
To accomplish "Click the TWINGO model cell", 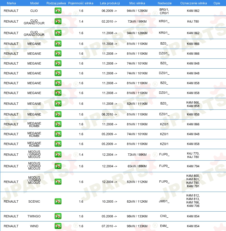I will (x=34, y=216).
